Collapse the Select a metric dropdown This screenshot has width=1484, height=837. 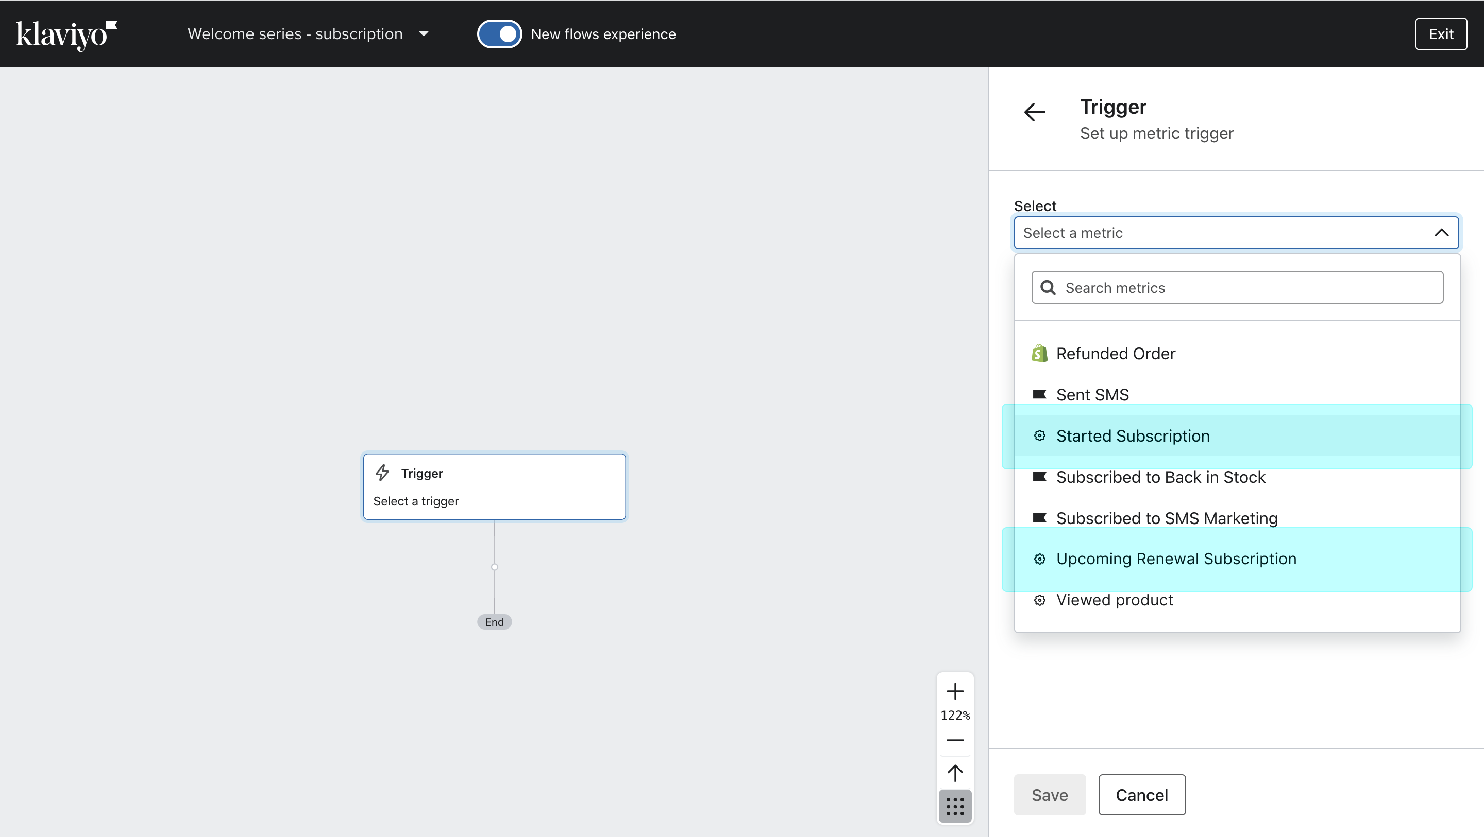[x=1441, y=233]
